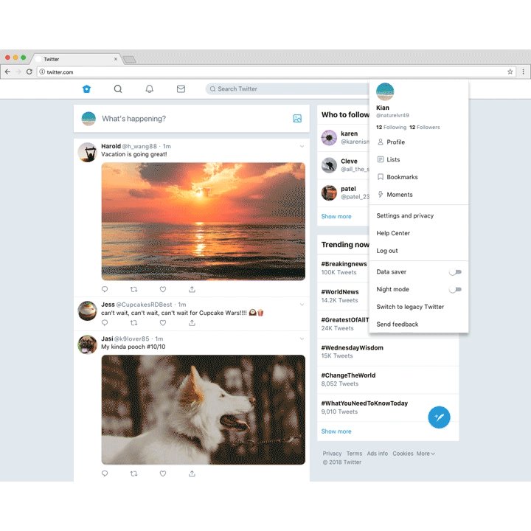531x531 pixels.
Task: Open the browser three-dot menu
Action: pos(523,72)
